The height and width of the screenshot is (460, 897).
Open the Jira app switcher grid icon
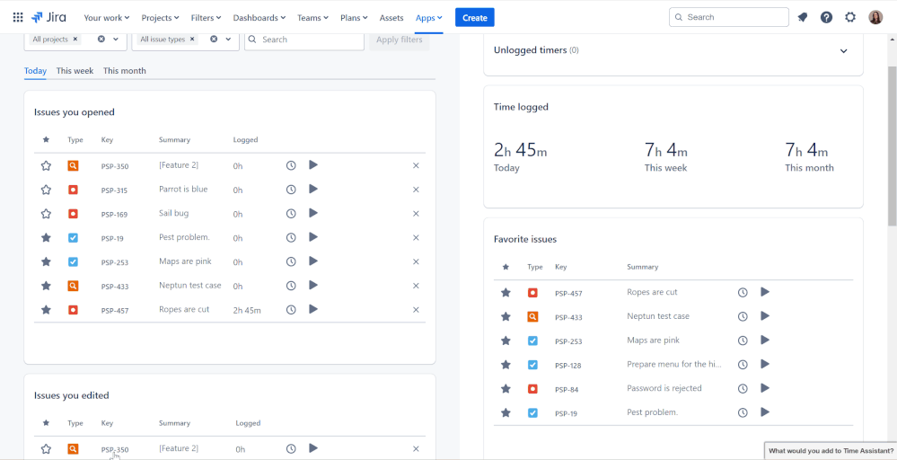pos(18,17)
